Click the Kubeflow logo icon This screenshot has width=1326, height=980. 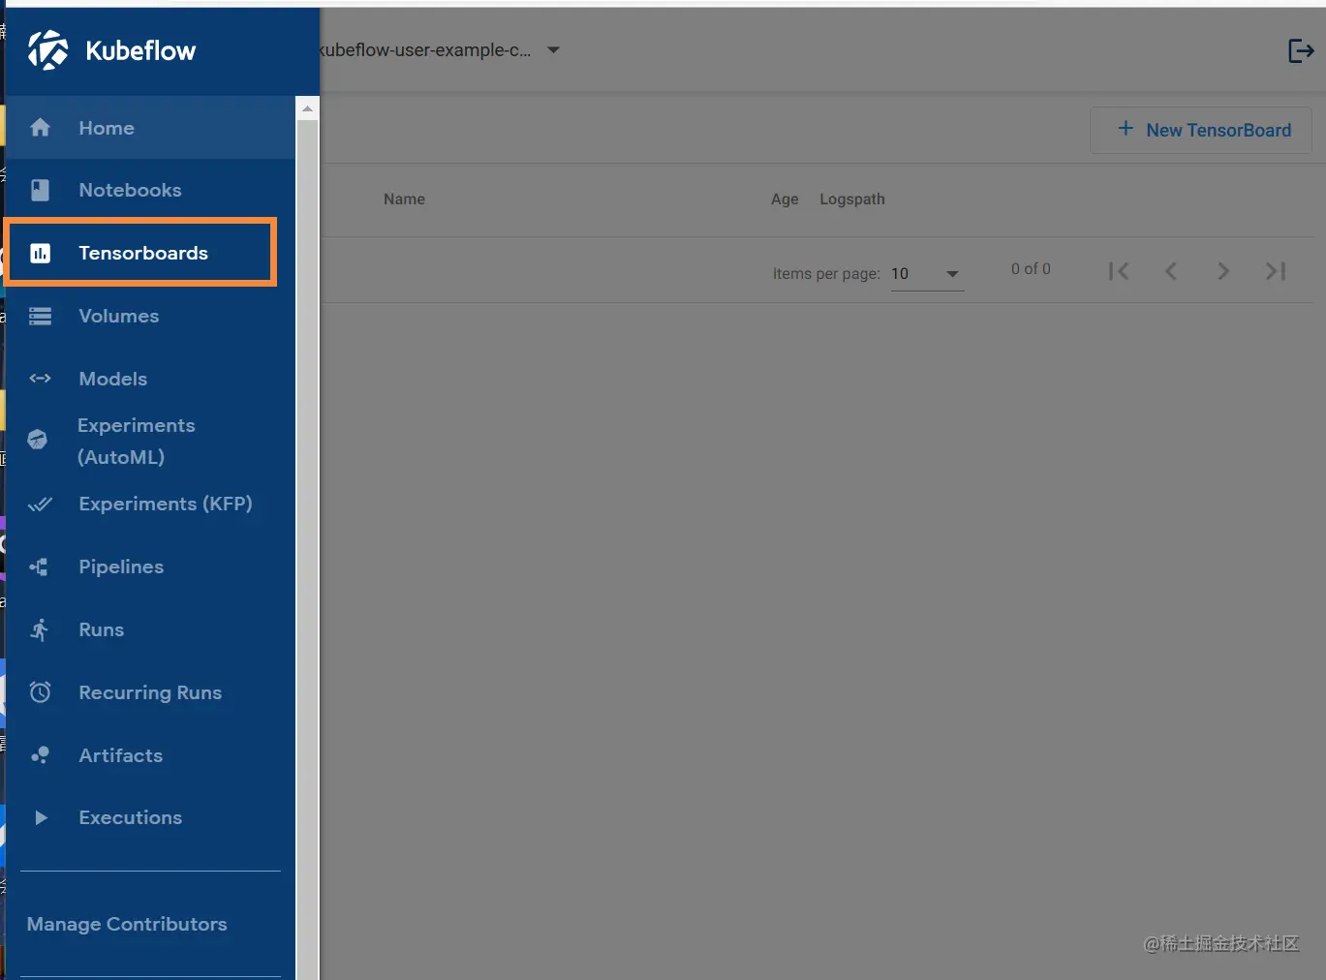[x=47, y=50]
